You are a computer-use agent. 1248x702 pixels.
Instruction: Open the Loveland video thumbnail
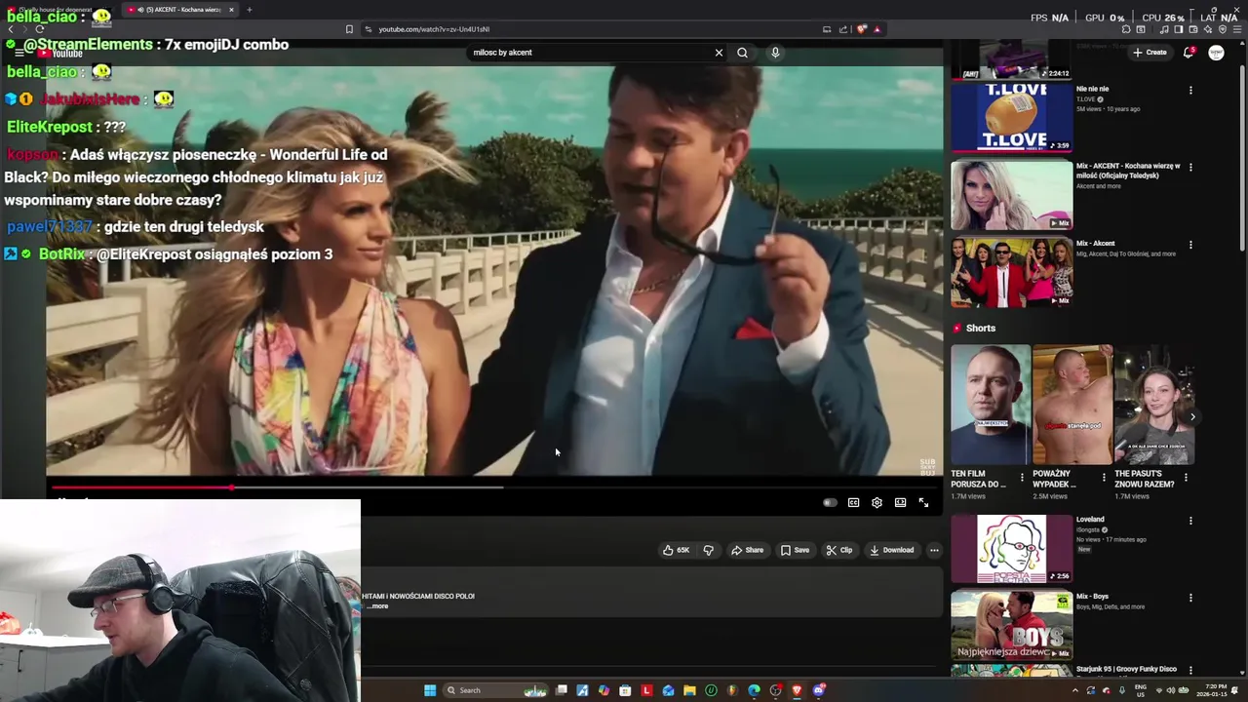pos(1011,549)
